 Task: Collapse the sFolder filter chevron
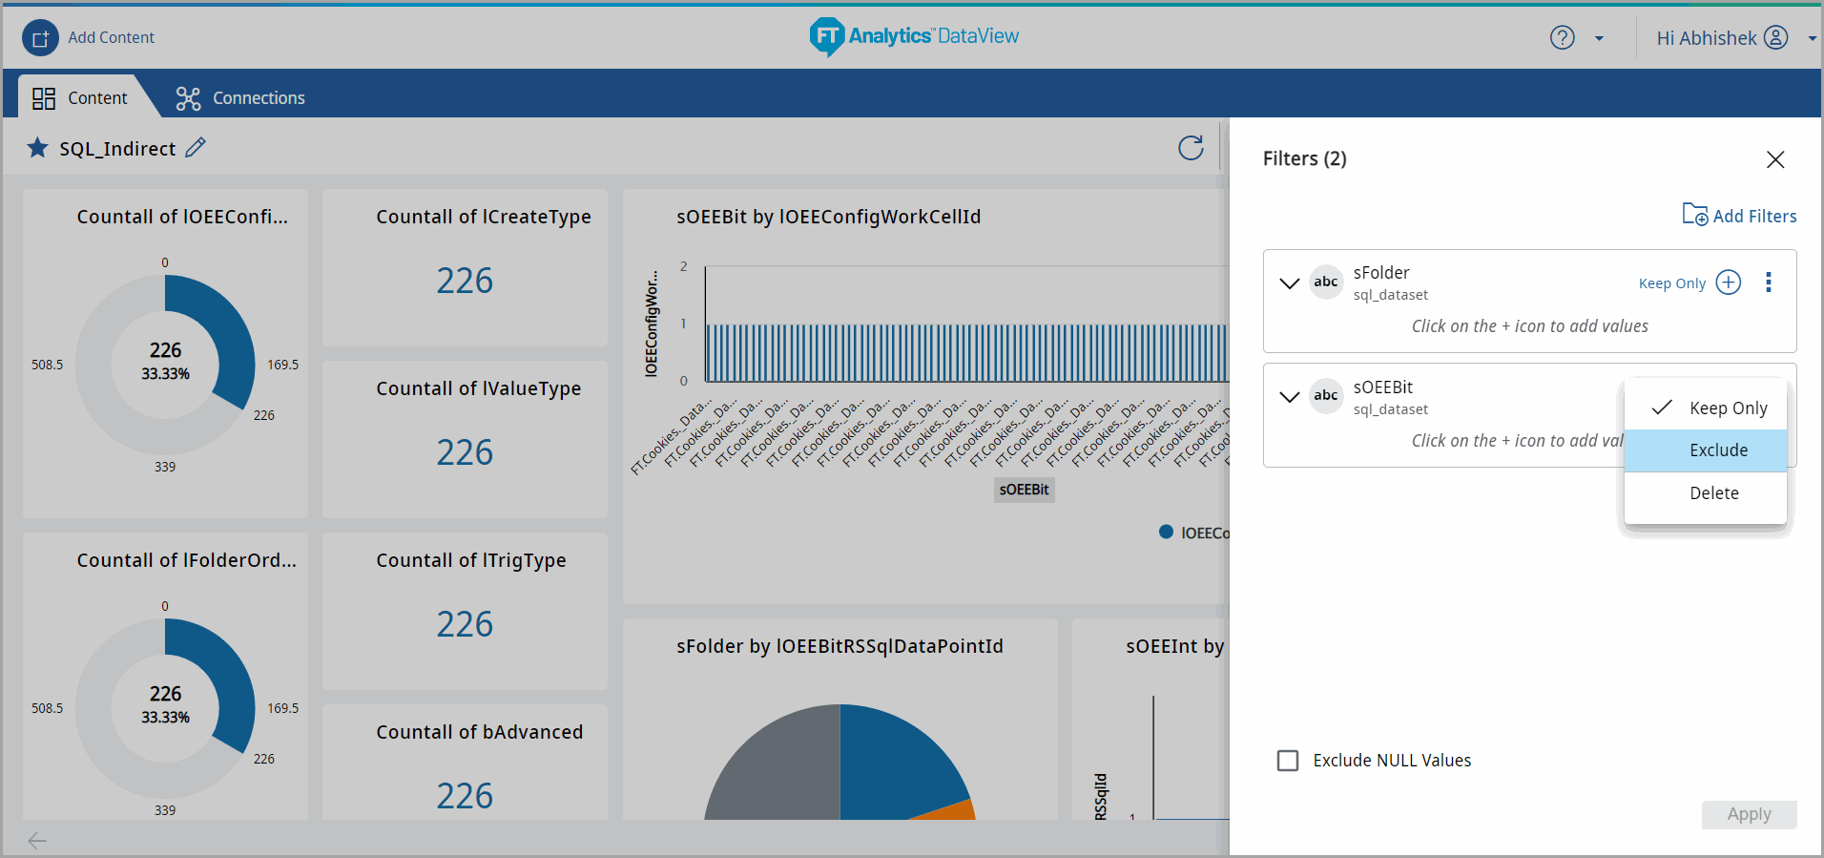tap(1289, 283)
